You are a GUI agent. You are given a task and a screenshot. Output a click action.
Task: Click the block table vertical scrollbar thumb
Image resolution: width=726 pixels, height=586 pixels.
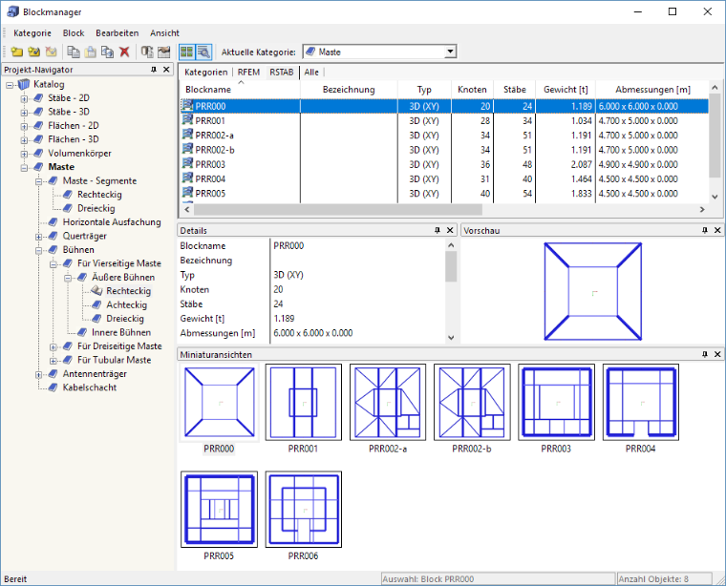(x=715, y=136)
